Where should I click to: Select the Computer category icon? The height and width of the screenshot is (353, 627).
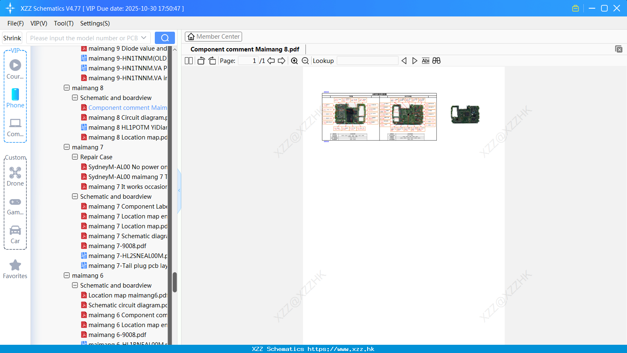[15, 123]
